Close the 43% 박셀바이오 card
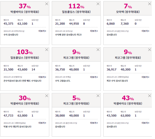Screen dimensions: 155x139 point(150,96)
